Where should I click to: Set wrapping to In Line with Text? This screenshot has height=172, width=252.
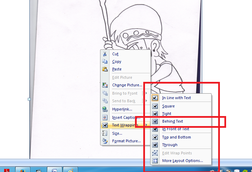(x=181, y=98)
